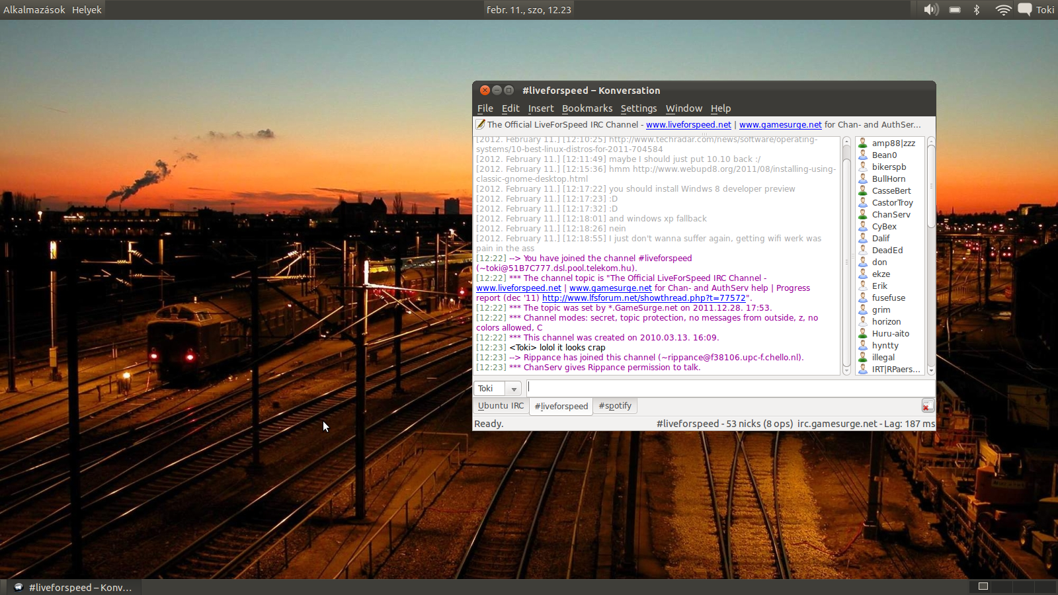Open the lfsforum.net showthread link in chat

point(643,298)
